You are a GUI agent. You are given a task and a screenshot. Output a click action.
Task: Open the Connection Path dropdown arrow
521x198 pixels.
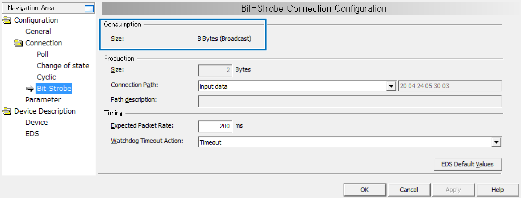[391, 86]
